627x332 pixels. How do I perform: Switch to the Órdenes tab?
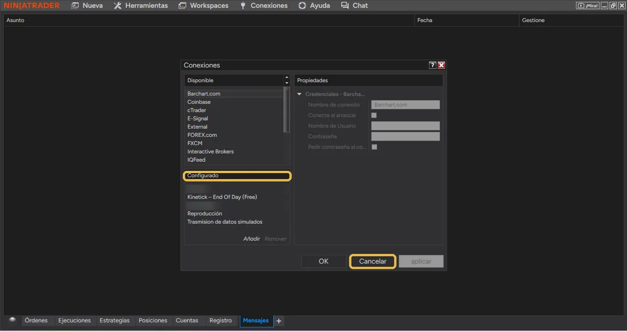click(36, 321)
